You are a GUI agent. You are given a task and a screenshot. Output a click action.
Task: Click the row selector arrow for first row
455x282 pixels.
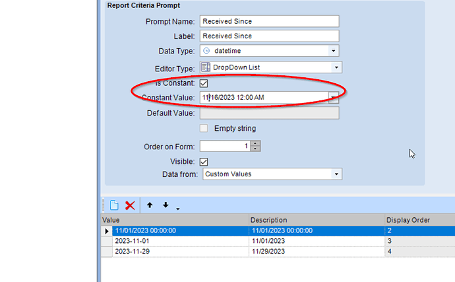click(106, 231)
